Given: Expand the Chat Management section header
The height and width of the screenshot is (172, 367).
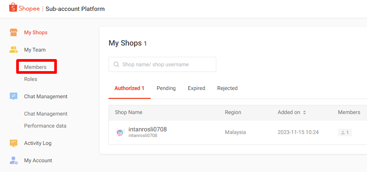Looking at the screenshot, I should click(x=46, y=96).
